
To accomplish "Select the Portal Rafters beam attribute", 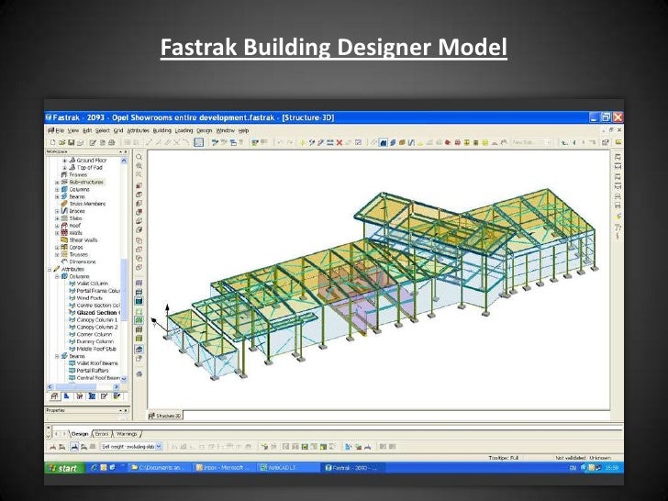I will click(93, 371).
